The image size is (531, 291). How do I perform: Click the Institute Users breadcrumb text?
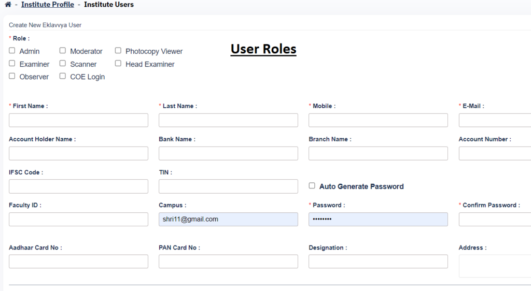109,4
